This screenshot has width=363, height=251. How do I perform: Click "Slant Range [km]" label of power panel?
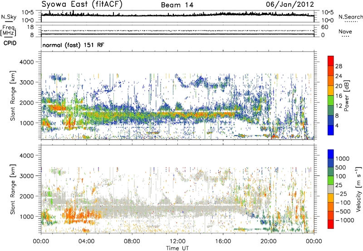[13, 96]
